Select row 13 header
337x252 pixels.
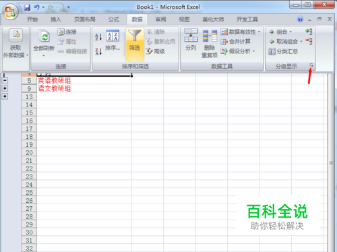[x=29, y=96]
